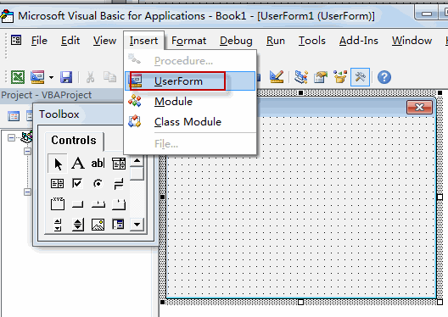Image resolution: width=448 pixels, height=317 pixels.
Task: Switch to the Controls tab in Toolbox
Action: (x=74, y=141)
